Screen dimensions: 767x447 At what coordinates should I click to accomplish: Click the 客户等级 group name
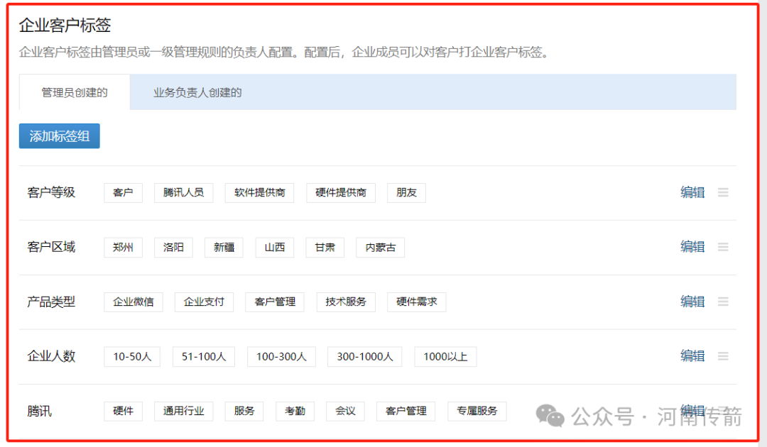tap(51, 192)
